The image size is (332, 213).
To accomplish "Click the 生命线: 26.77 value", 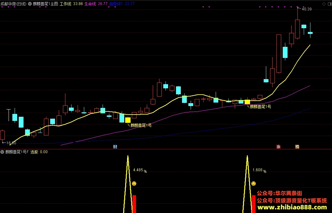I will [96, 4].
